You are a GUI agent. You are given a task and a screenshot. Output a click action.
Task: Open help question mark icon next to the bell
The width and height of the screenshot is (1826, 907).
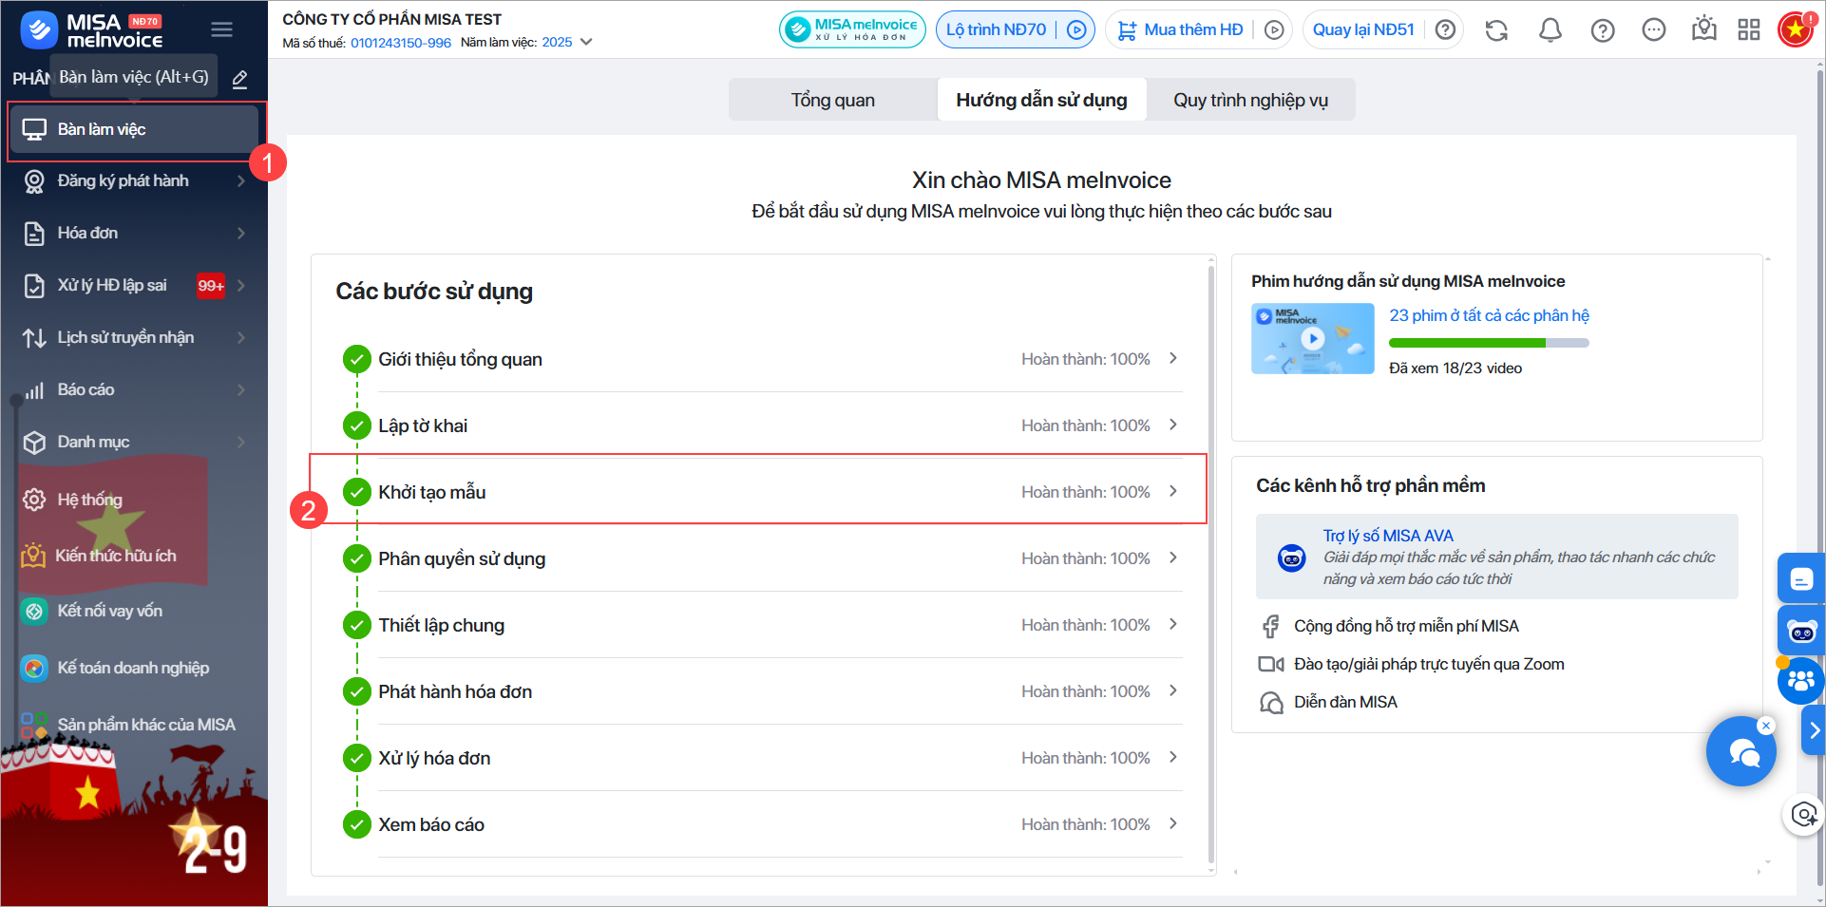[1603, 30]
